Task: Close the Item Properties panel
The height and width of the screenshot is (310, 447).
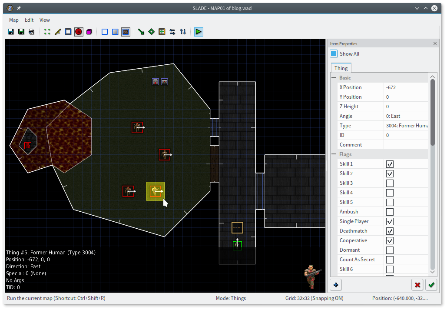Action: tap(435, 43)
